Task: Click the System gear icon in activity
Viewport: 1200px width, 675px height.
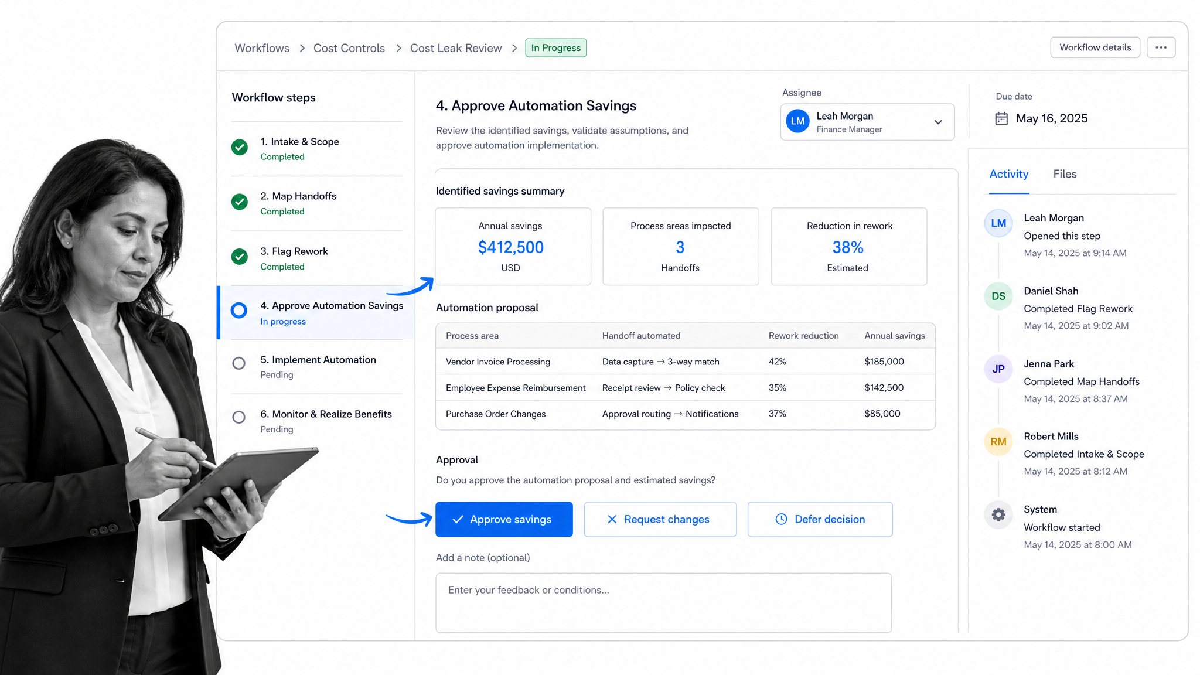Action: click(x=998, y=514)
